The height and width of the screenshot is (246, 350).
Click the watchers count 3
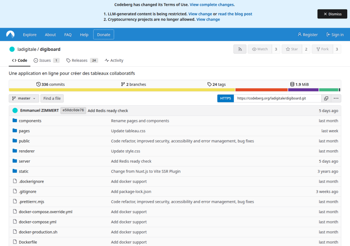coord(276,49)
